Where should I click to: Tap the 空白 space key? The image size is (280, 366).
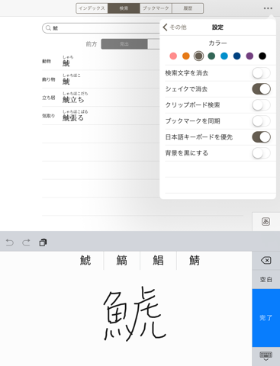coord(266,279)
